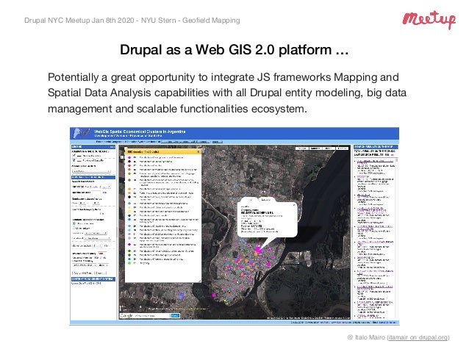The height and width of the screenshot is (352, 469).
Task: Click the magenta map marker under the balloon pointer
Action: point(257,249)
